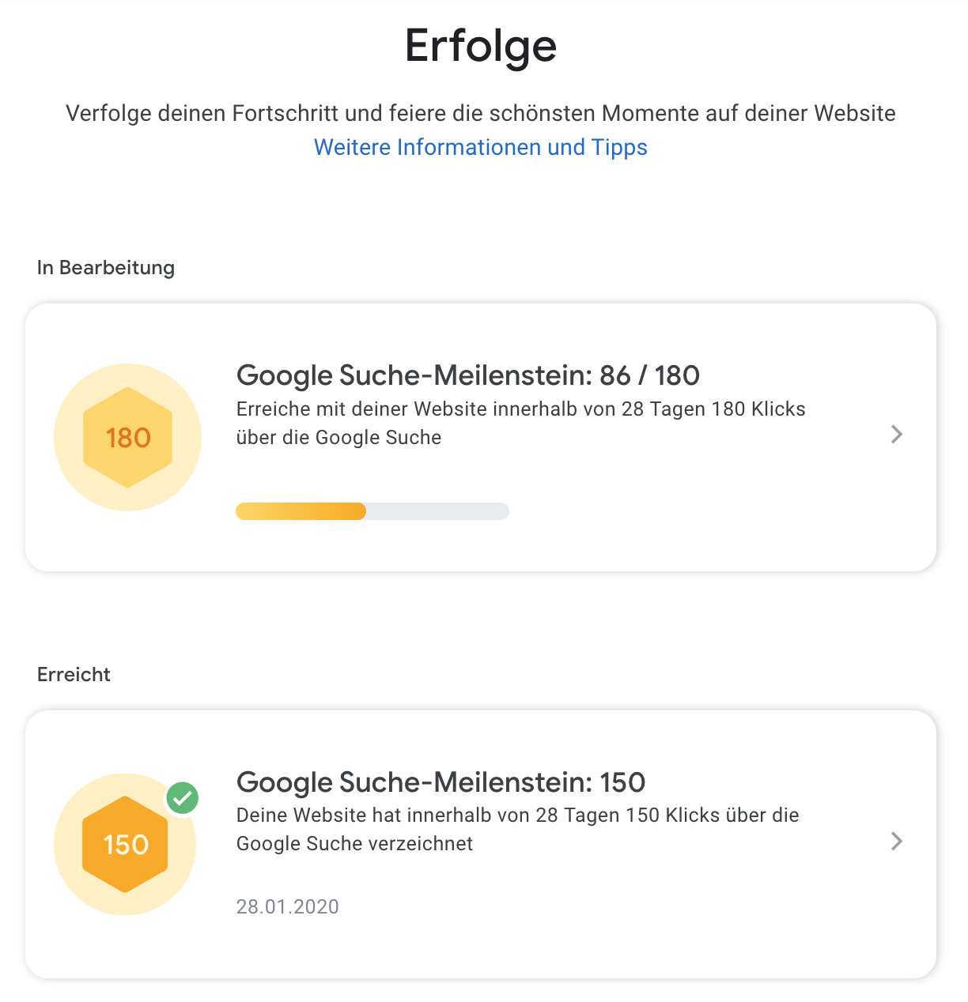Image resolution: width=968 pixels, height=1002 pixels.
Task: Click the 150 hexagon milestone badge
Action: (x=125, y=844)
